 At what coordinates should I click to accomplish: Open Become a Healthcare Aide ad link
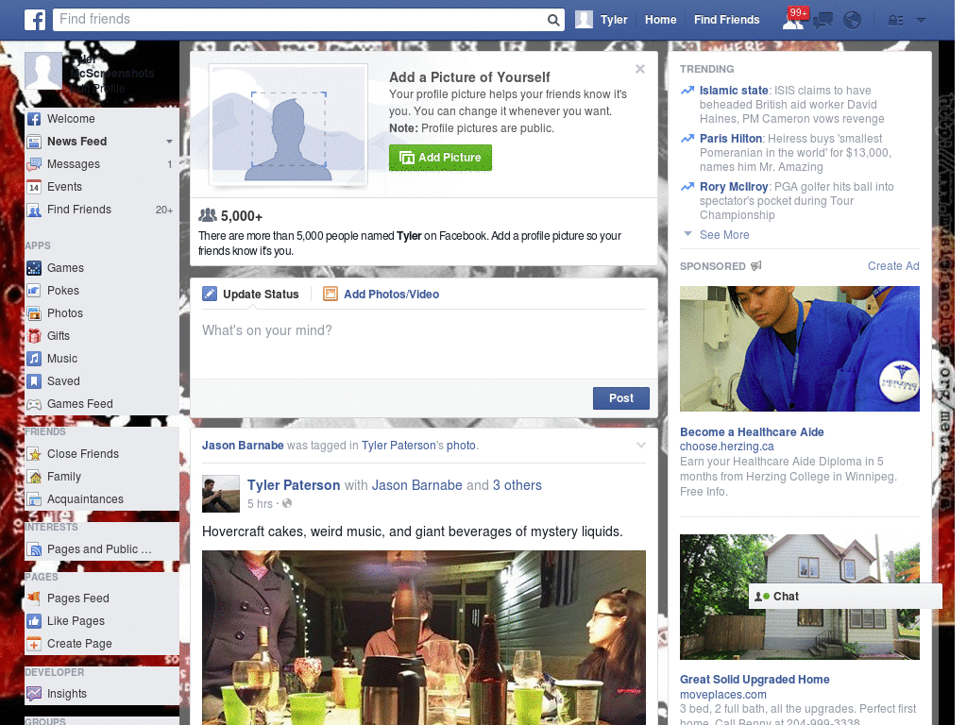pos(752,432)
